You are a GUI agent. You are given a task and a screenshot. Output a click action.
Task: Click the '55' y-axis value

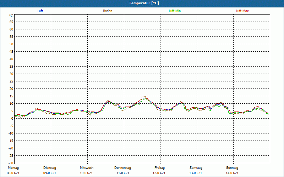tap(11, 37)
